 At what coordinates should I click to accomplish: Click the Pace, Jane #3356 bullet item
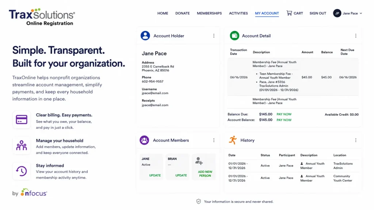(x=279, y=86)
